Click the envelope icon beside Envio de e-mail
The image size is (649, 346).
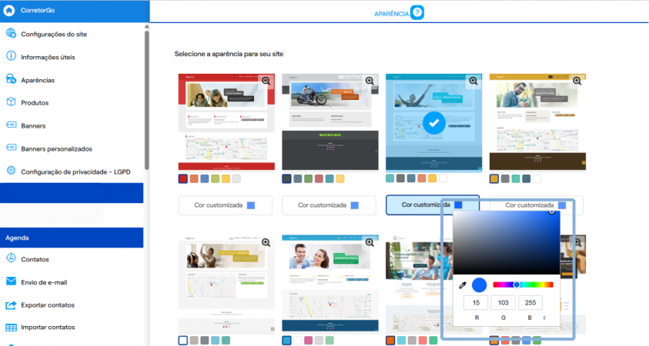point(12,281)
